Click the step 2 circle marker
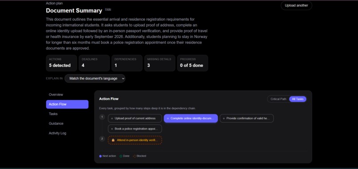Viewport: 358px width, 169px height. [x=102, y=139]
